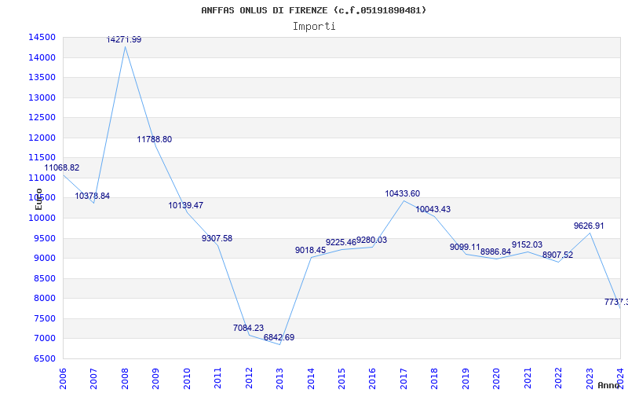Click the 2015 x-axis year label
Screen dimensions: 628x393
point(342,378)
